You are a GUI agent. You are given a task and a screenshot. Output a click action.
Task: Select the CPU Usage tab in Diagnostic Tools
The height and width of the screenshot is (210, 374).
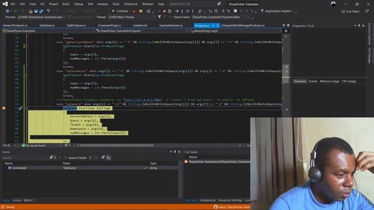tap(349, 81)
